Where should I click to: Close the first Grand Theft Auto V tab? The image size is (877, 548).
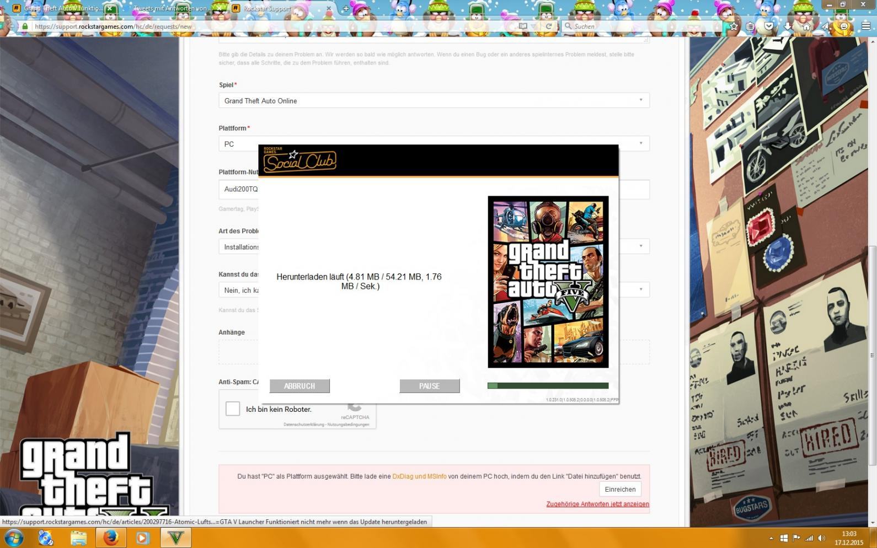[110, 8]
